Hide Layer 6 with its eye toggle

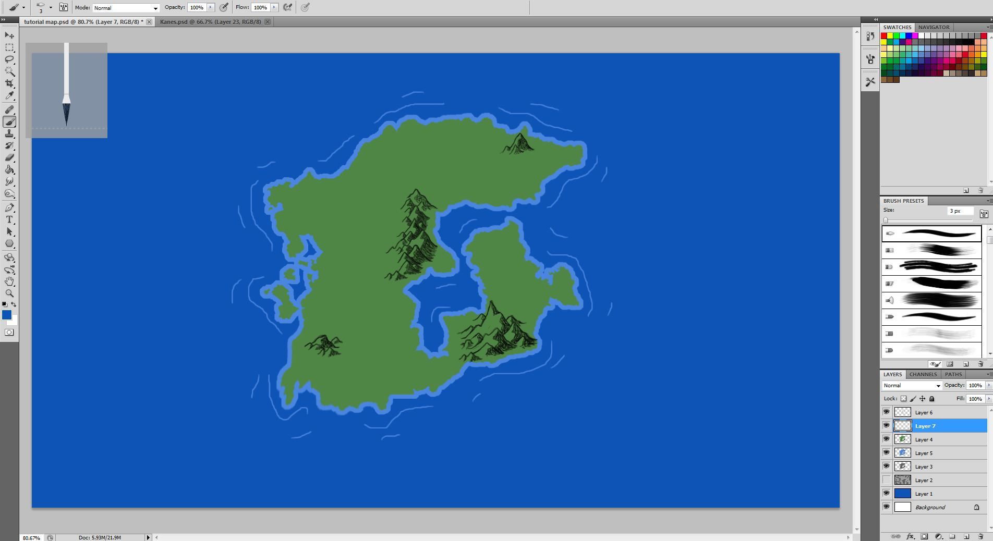(887, 411)
